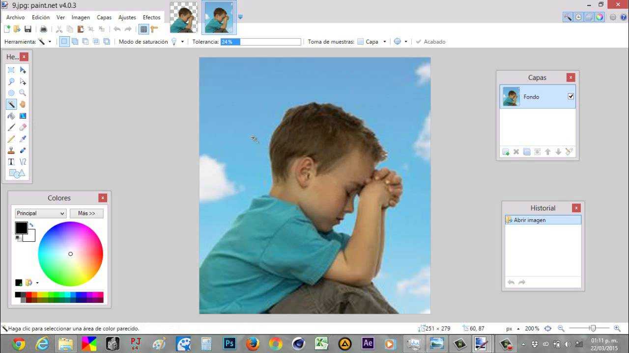This screenshot has width=629, height=353.
Task: Select the Magic Wand tool
Action: point(11,104)
